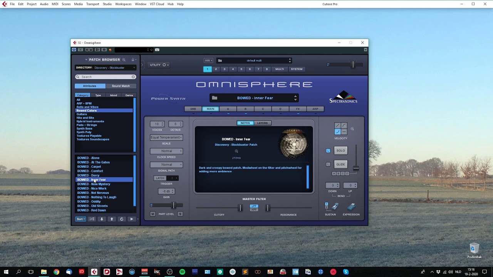The height and width of the screenshot is (277, 493).
Task: Click the refresh browser icon
Action: (x=122, y=219)
